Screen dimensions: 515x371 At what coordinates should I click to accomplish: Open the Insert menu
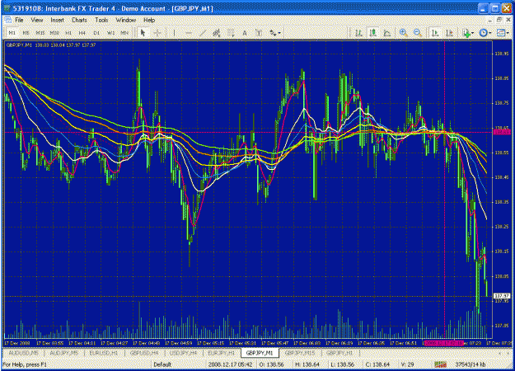57,20
